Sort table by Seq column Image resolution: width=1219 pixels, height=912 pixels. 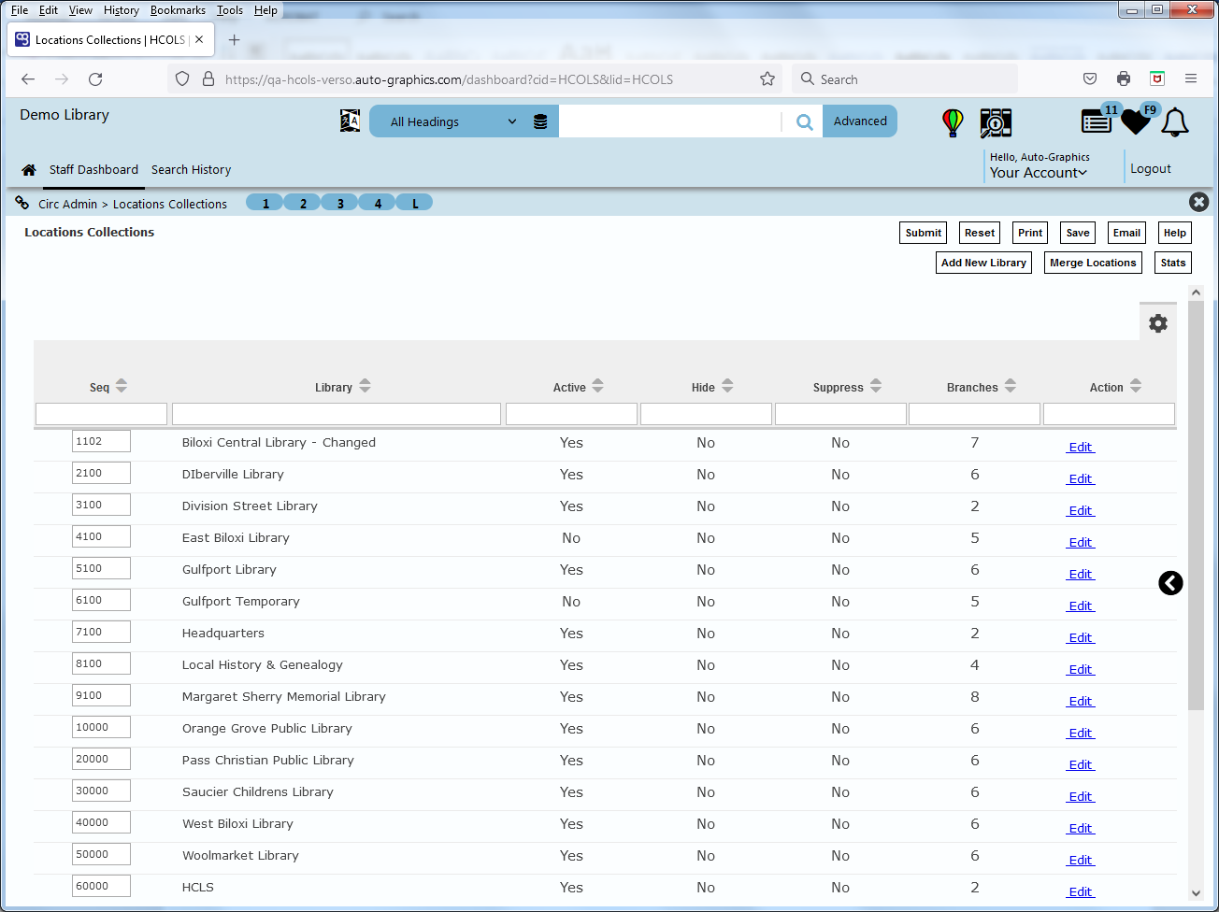point(122,387)
